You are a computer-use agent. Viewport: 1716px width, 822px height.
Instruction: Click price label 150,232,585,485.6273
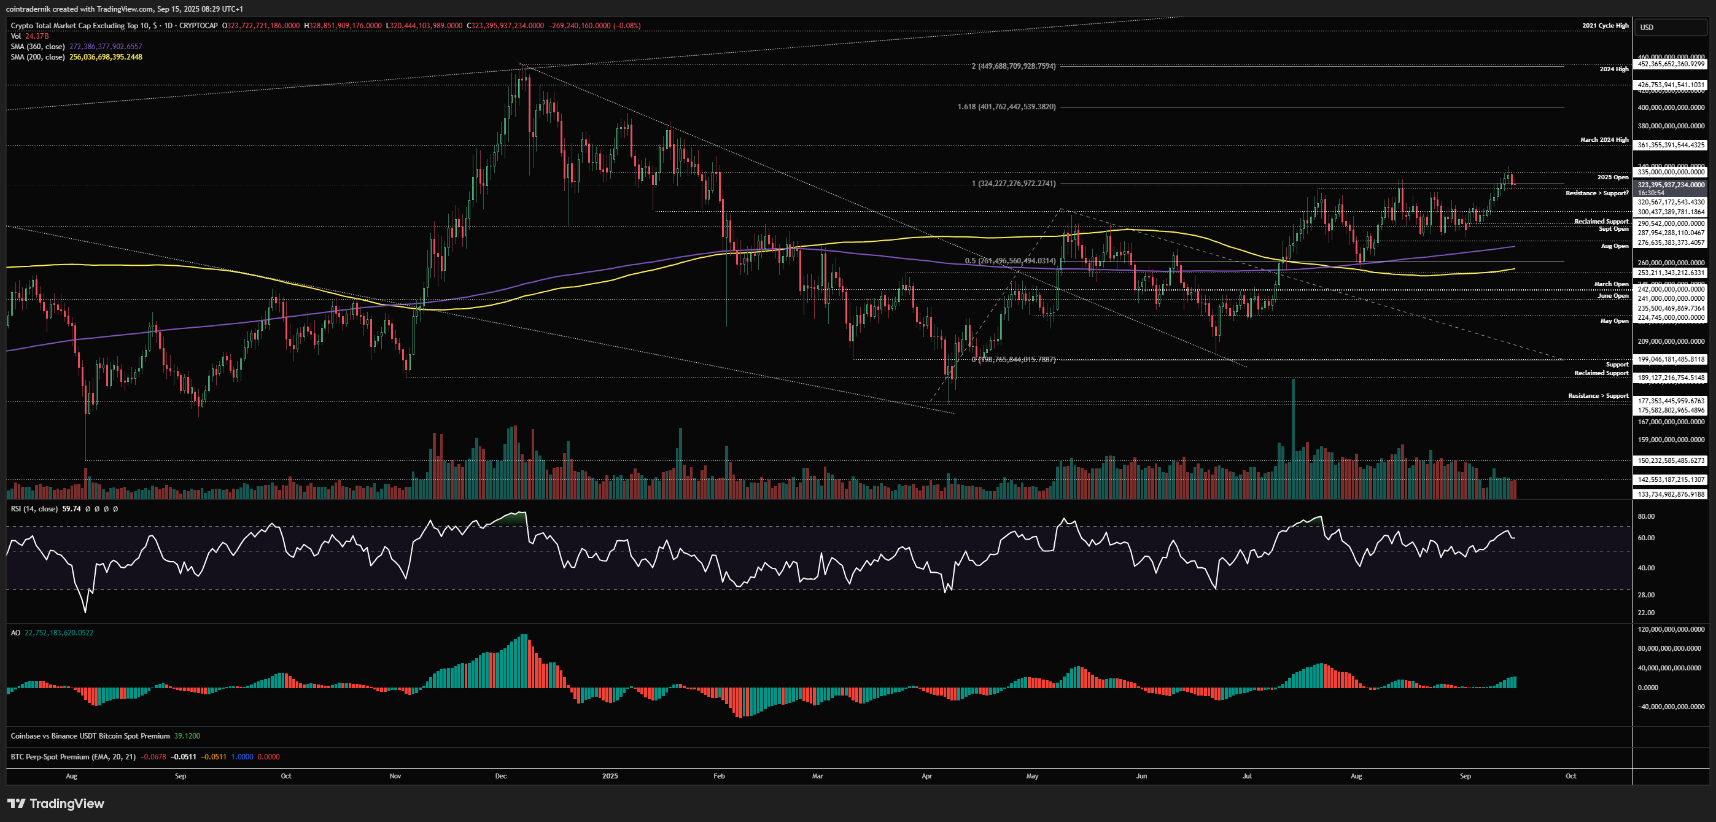click(x=1671, y=461)
